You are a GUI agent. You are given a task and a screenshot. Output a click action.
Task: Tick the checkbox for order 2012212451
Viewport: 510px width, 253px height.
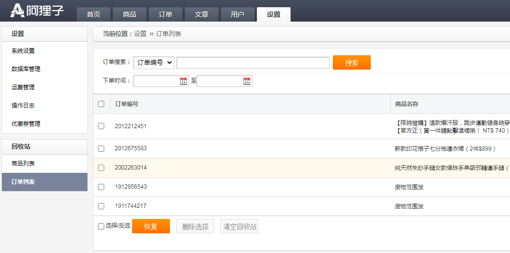tap(101, 126)
